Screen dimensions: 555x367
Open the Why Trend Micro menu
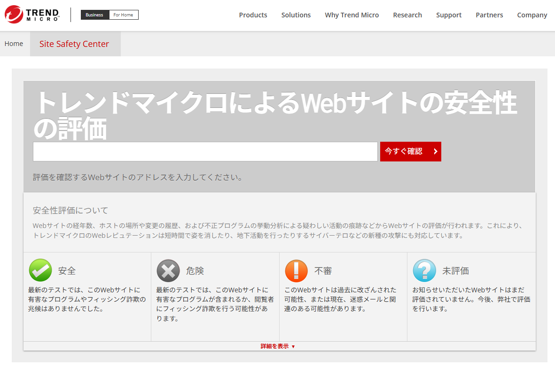(x=352, y=15)
